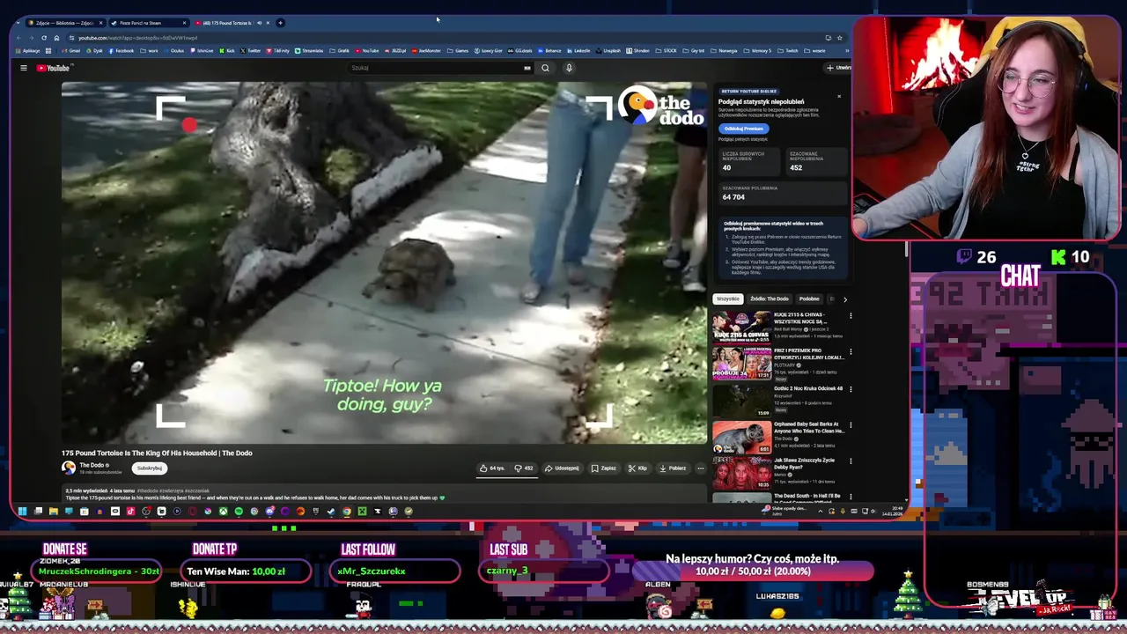This screenshot has height=634, width=1127.
Task: Open the browser home page button
Action: pyautogui.click(x=56, y=38)
